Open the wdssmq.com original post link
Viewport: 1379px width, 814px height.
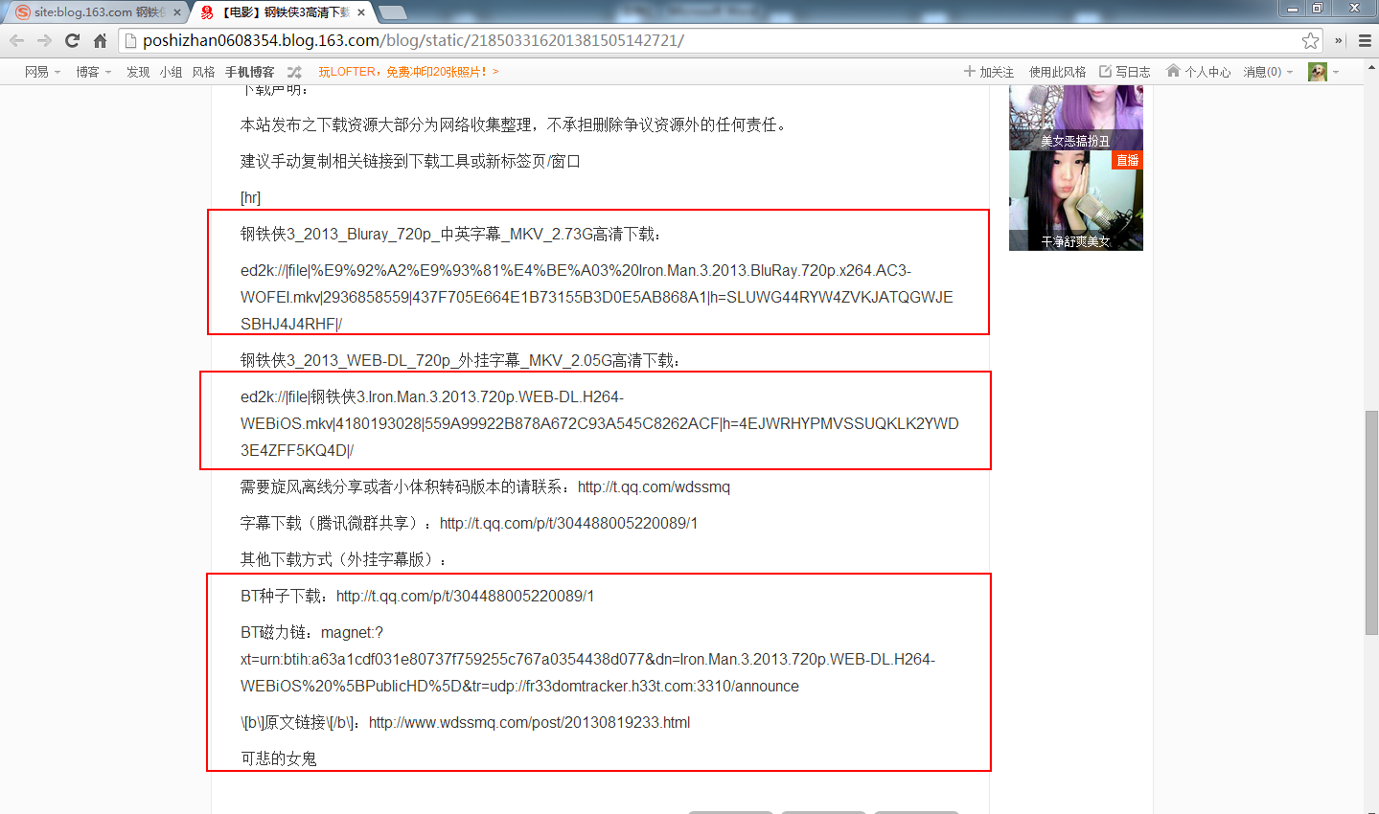tap(529, 722)
